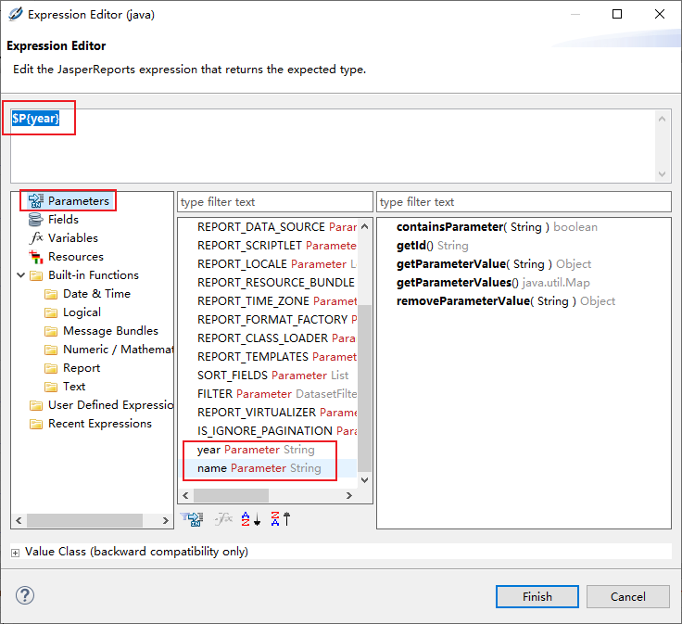Click the User Defined Expressions folder icon
This screenshot has height=624, width=682.
tap(36, 405)
